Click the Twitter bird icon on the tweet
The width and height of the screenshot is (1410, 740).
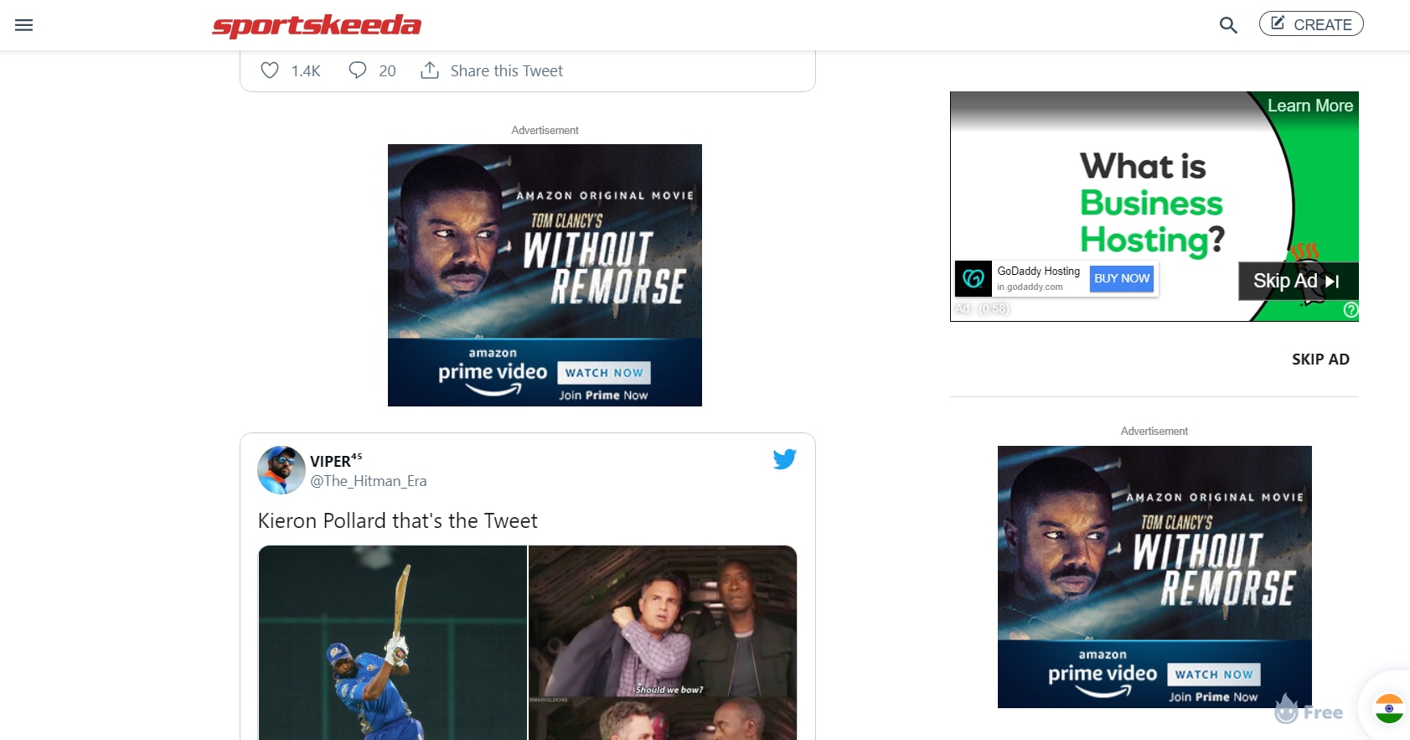pyautogui.click(x=785, y=459)
